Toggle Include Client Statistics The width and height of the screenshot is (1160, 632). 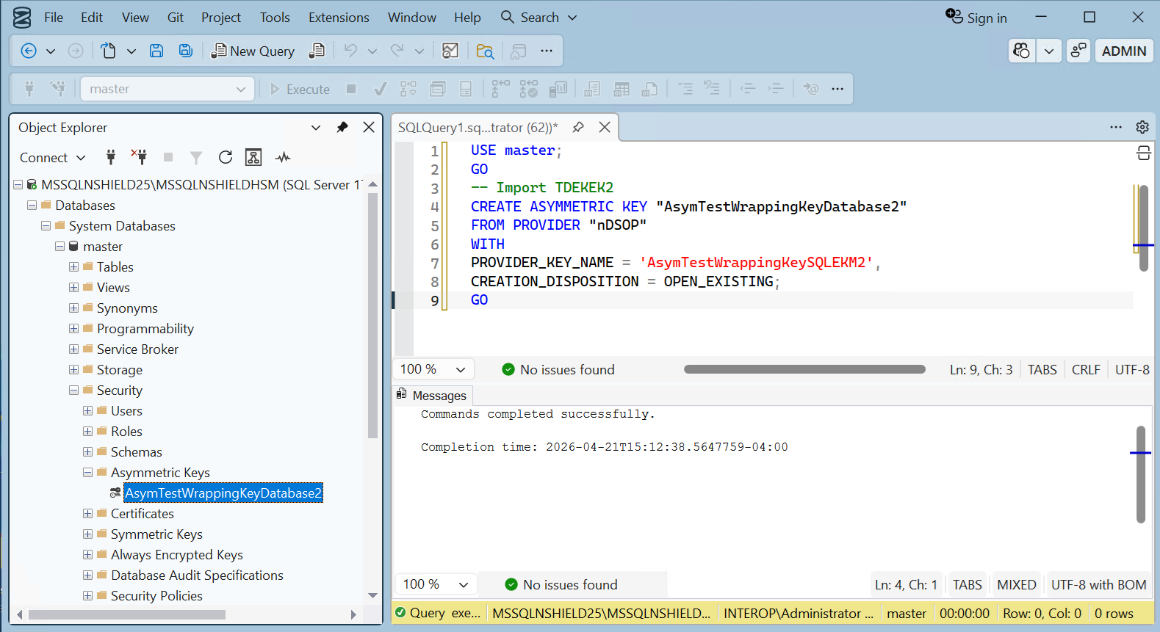[558, 89]
